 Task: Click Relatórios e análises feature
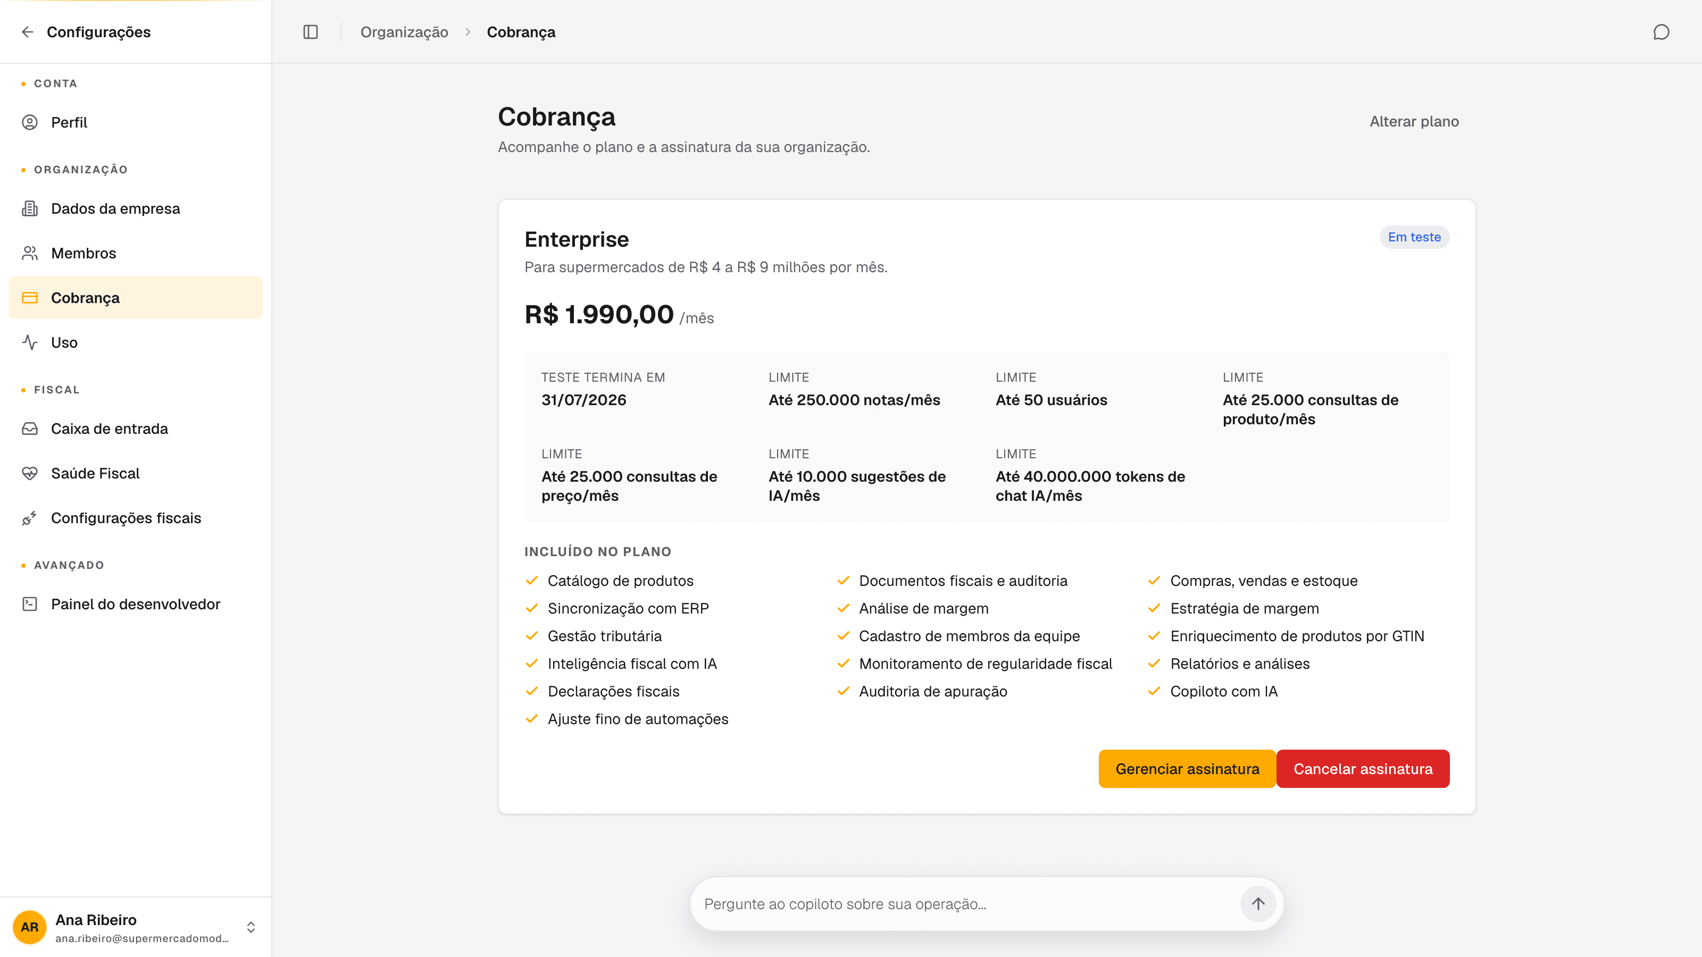[x=1240, y=664]
